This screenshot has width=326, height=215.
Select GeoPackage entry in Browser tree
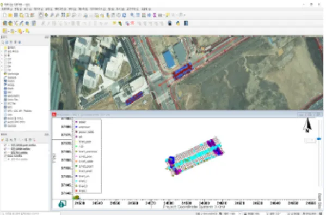pyautogui.click(x=11, y=74)
